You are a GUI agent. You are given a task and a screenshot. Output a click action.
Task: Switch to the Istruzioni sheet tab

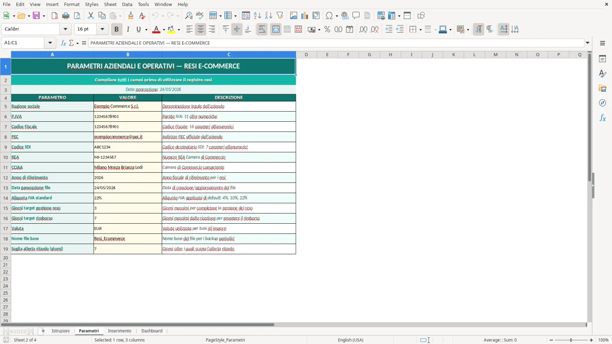point(61,331)
